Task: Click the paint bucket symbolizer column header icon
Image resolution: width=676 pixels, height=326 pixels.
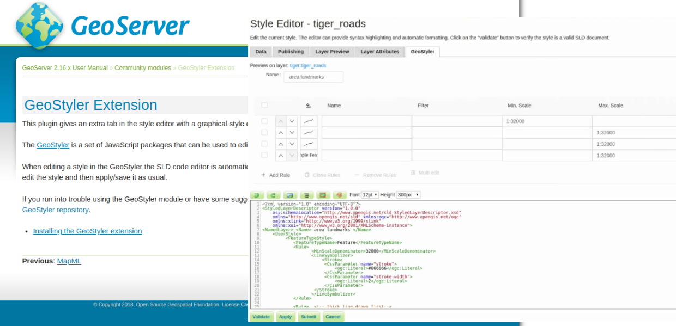Action: pos(309,106)
